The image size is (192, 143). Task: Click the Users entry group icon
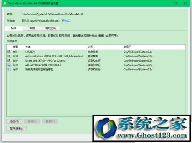(9, 60)
